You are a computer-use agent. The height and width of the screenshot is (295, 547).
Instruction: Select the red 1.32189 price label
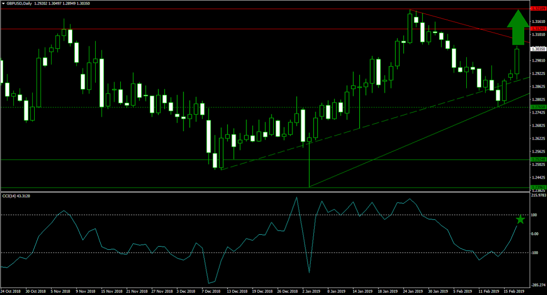click(x=538, y=9)
